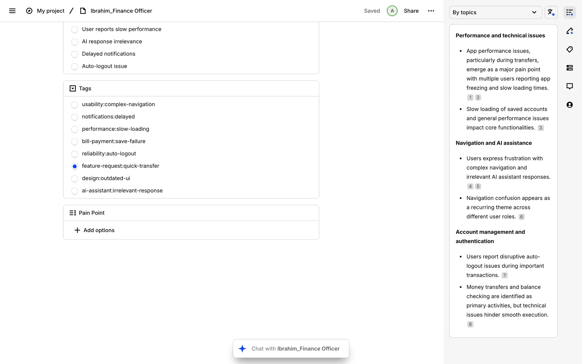Viewport: 582px width, 364px height.
Task: Select the feature-request:quick-transfer radio button
Action: [75, 166]
